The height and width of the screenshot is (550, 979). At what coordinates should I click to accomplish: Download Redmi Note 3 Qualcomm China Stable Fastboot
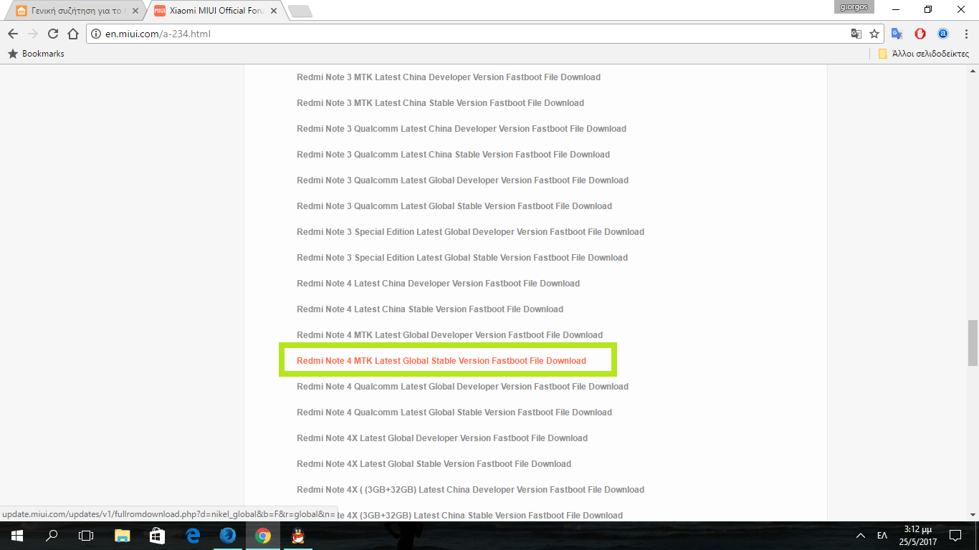click(453, 155)
